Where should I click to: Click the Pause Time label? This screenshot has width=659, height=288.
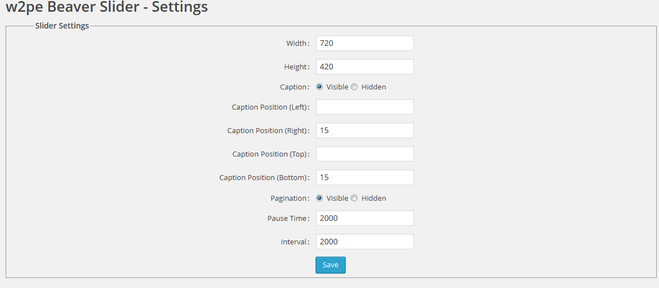click(x=287, y=219)
